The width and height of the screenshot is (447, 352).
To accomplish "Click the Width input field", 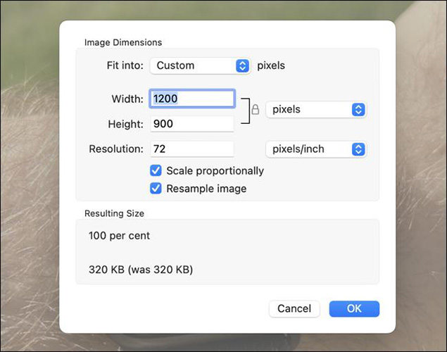I will (x=192, y=99).
